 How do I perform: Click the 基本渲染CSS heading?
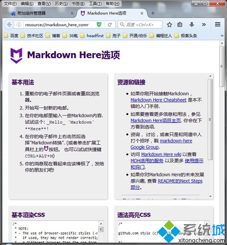coord(28,215)
